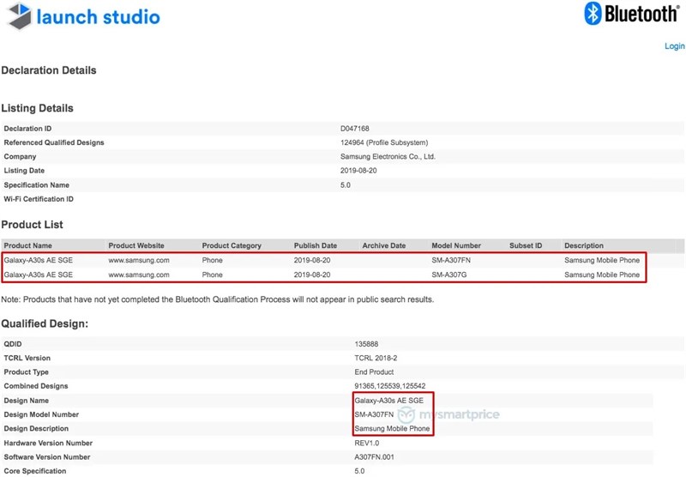
Task: Click the Subset ID column header
Action: [526, 245]
